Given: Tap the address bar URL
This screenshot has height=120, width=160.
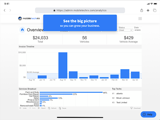Looking at the screenshot, I should tap(80, 10).
